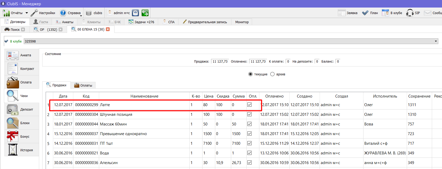Toggle Опл. checkbox for Латте row
This screenshot has height=169, width=442.
249,105
